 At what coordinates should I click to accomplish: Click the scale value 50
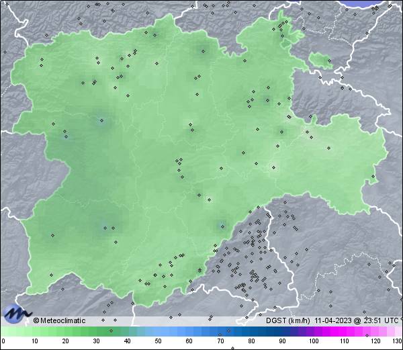pos(158,341)
